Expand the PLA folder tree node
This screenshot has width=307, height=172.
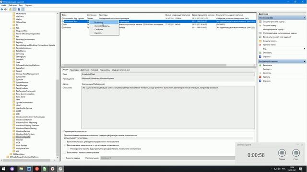coord(11,28)
